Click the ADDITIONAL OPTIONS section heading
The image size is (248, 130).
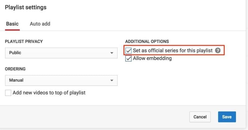pyautogui.click(x=147, y=41)
